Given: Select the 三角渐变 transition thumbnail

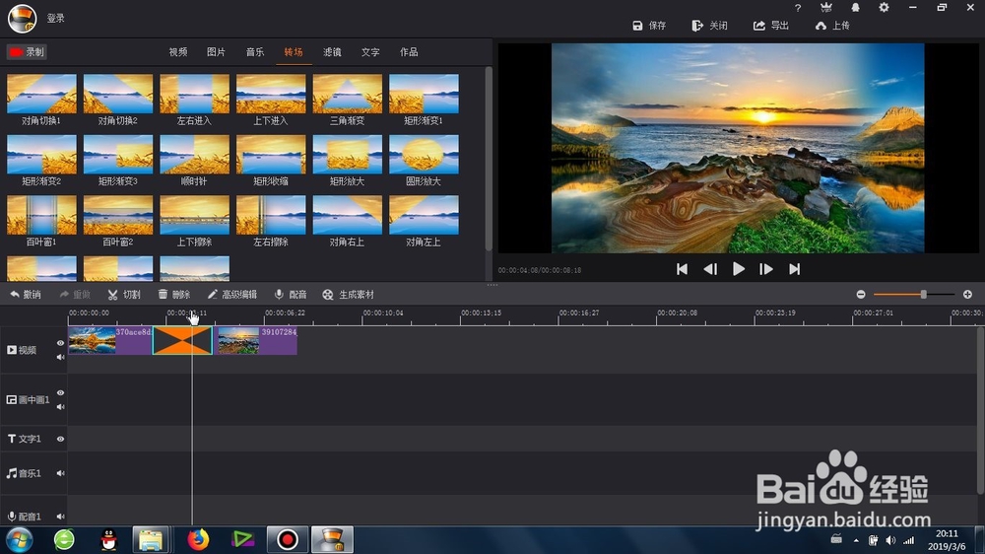Looking at the screenshot, I should tap(348, 94).
